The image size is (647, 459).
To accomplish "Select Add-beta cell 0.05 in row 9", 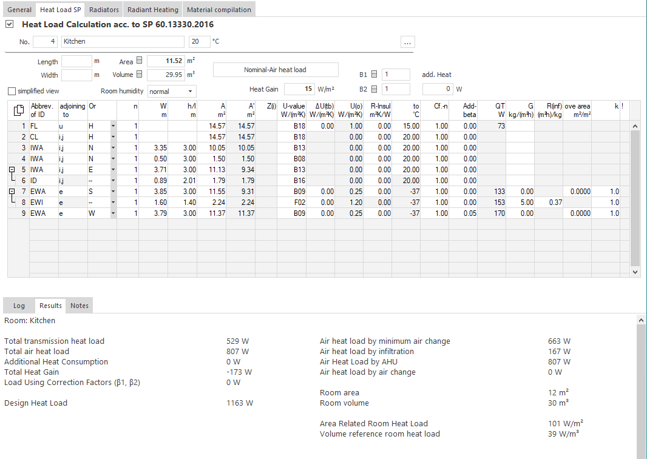I will coord(463,213).
